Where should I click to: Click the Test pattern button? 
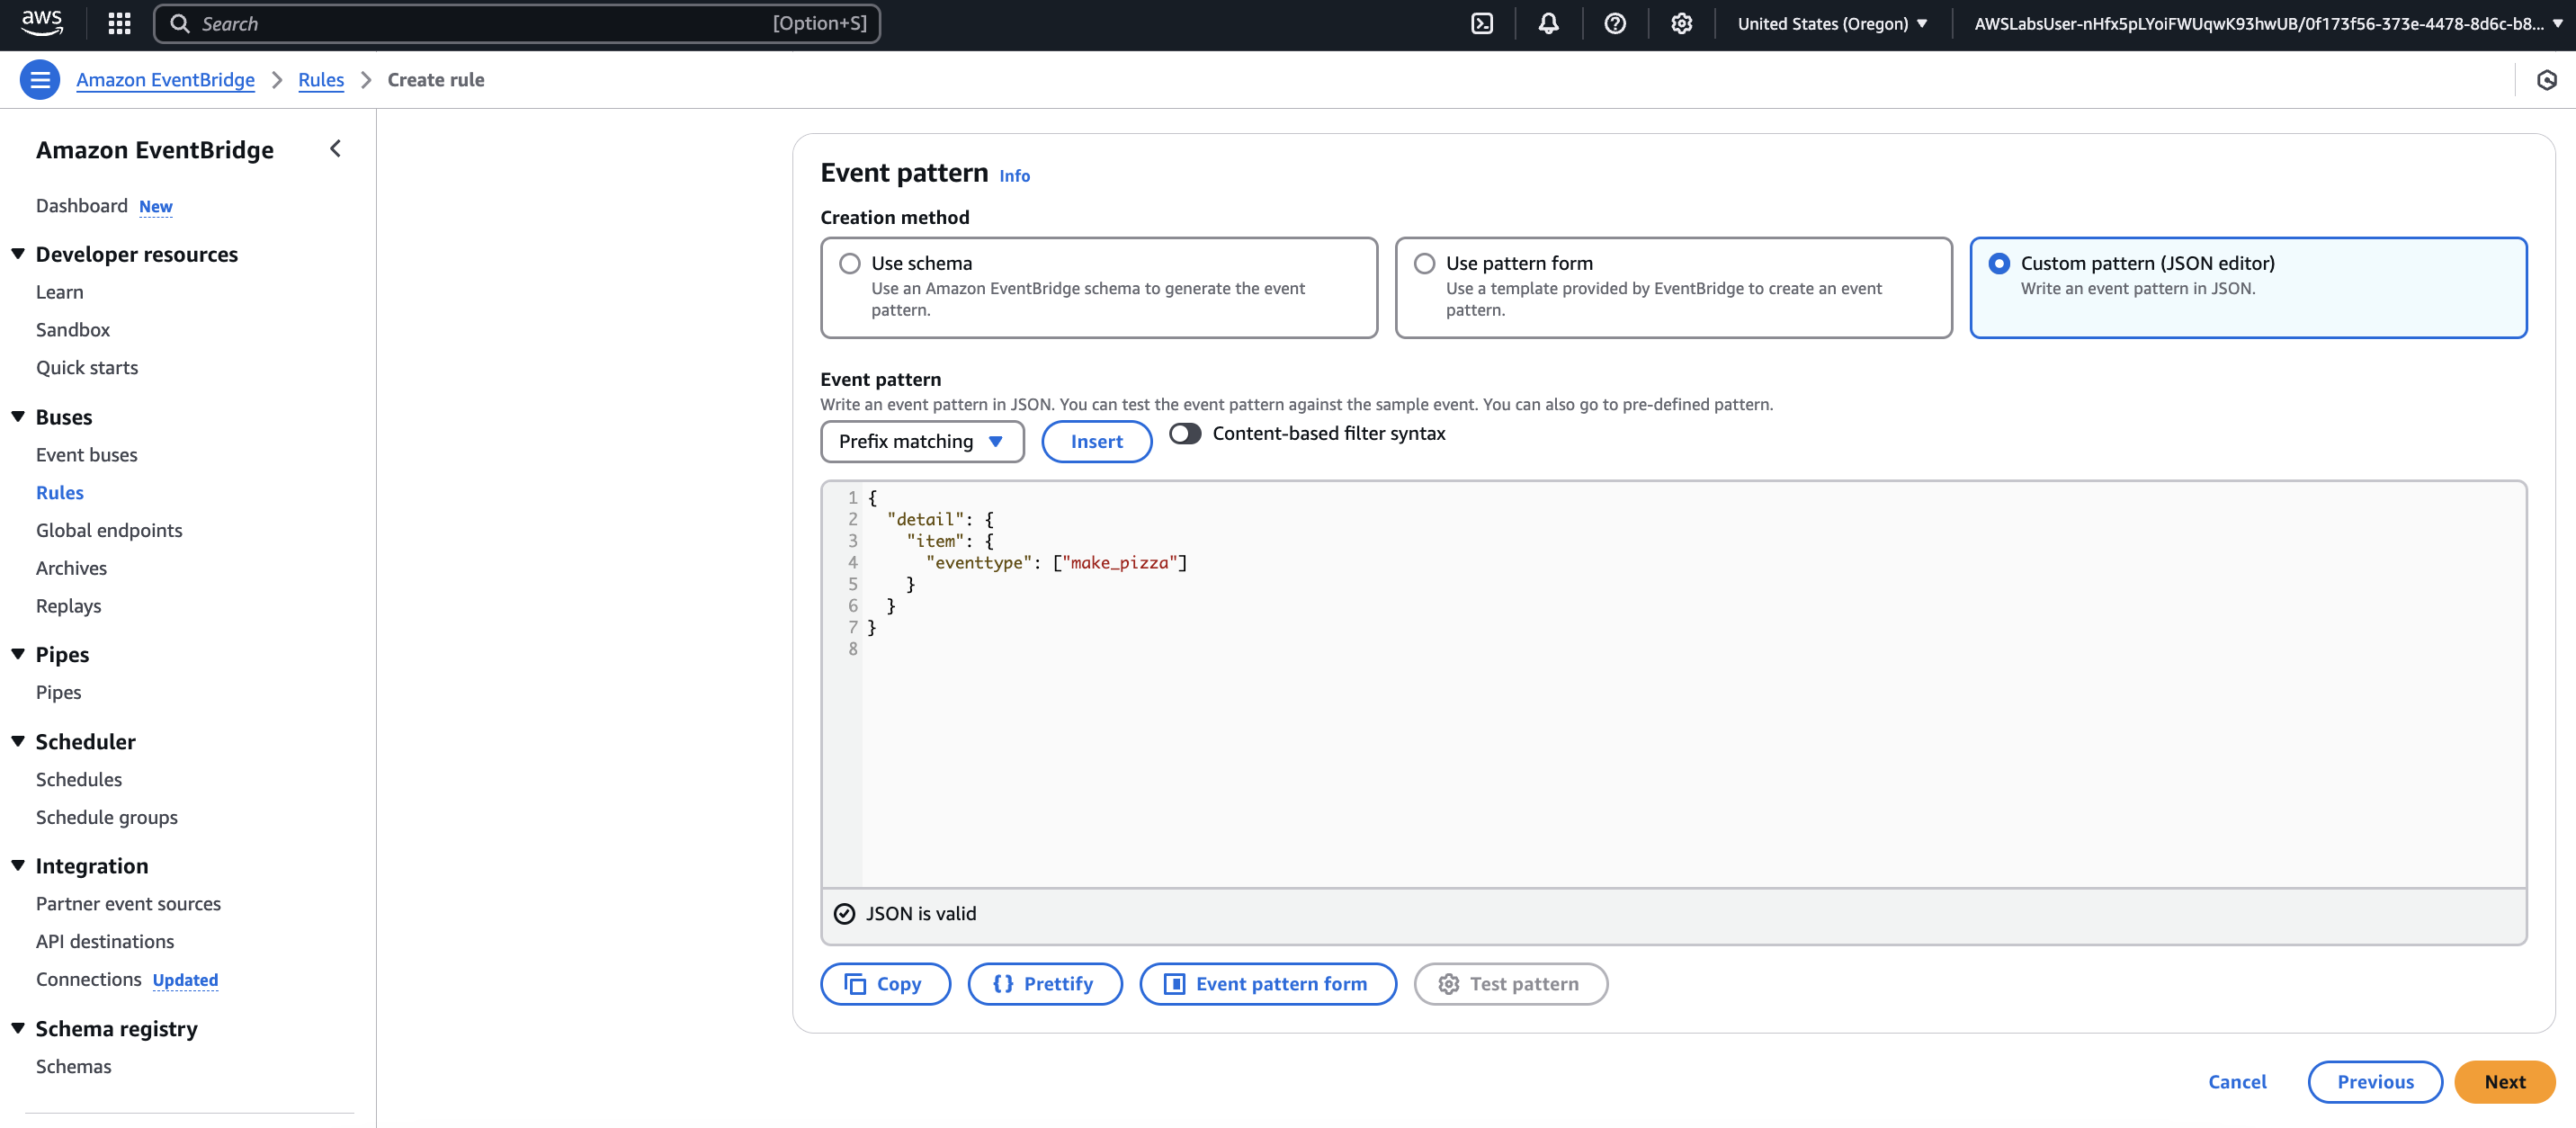coord(1510,984)
